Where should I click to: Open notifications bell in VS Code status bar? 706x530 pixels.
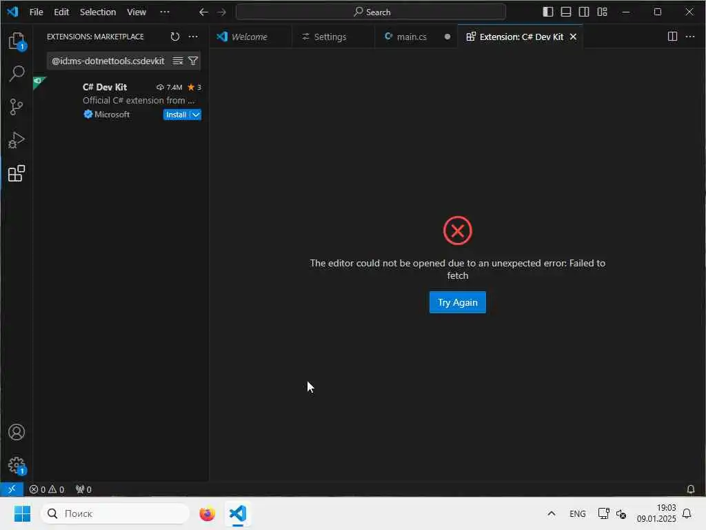[690, 489]
